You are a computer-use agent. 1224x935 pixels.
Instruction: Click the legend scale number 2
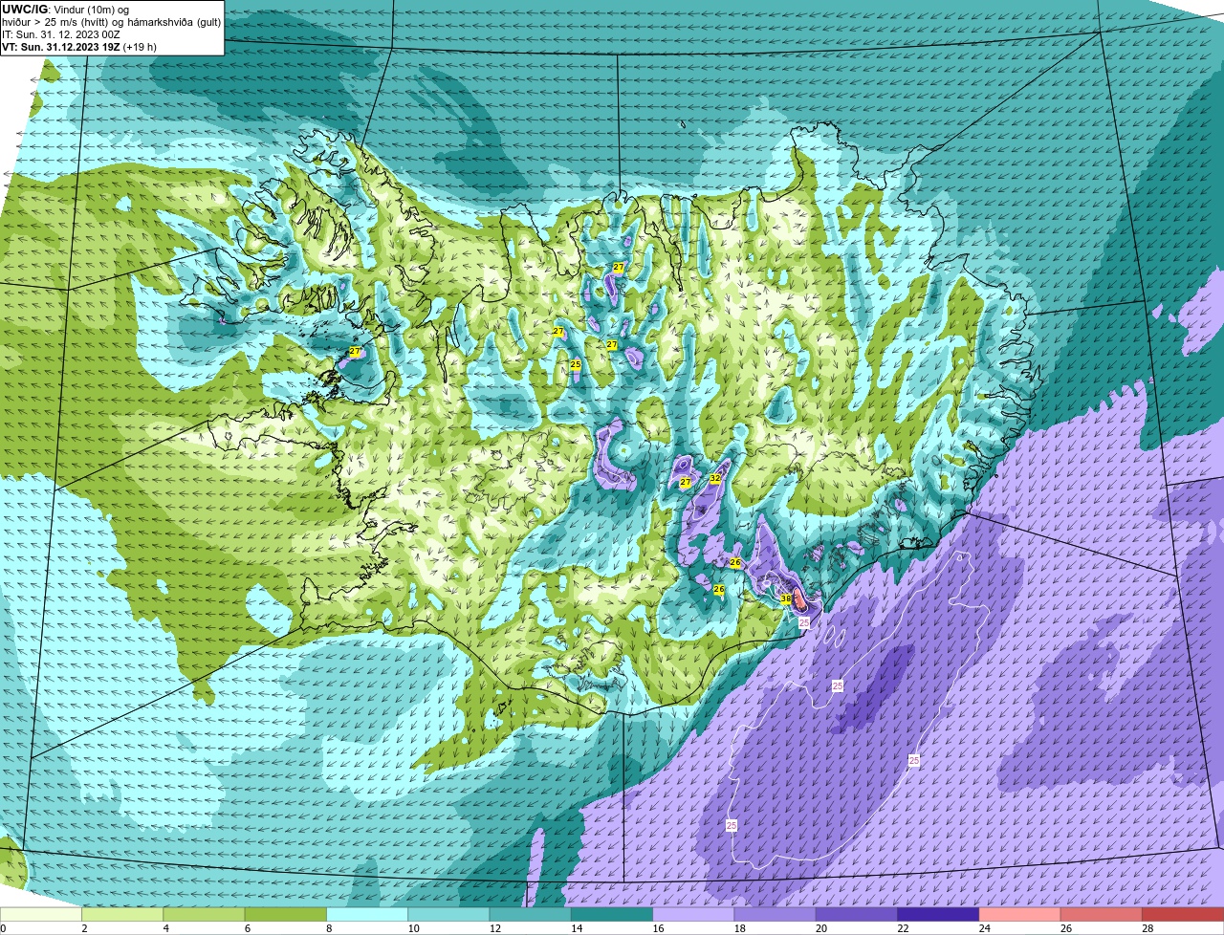point(84,928)
